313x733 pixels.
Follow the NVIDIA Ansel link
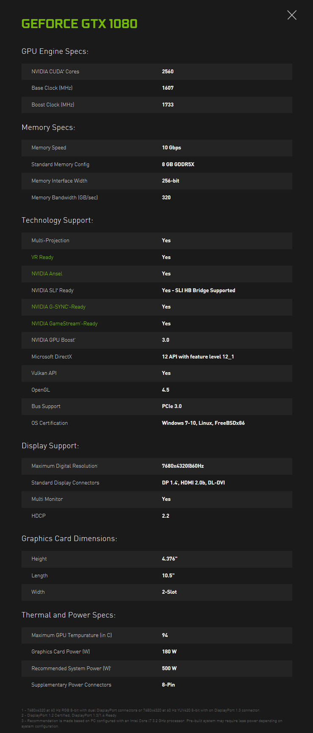click(47, 274)
